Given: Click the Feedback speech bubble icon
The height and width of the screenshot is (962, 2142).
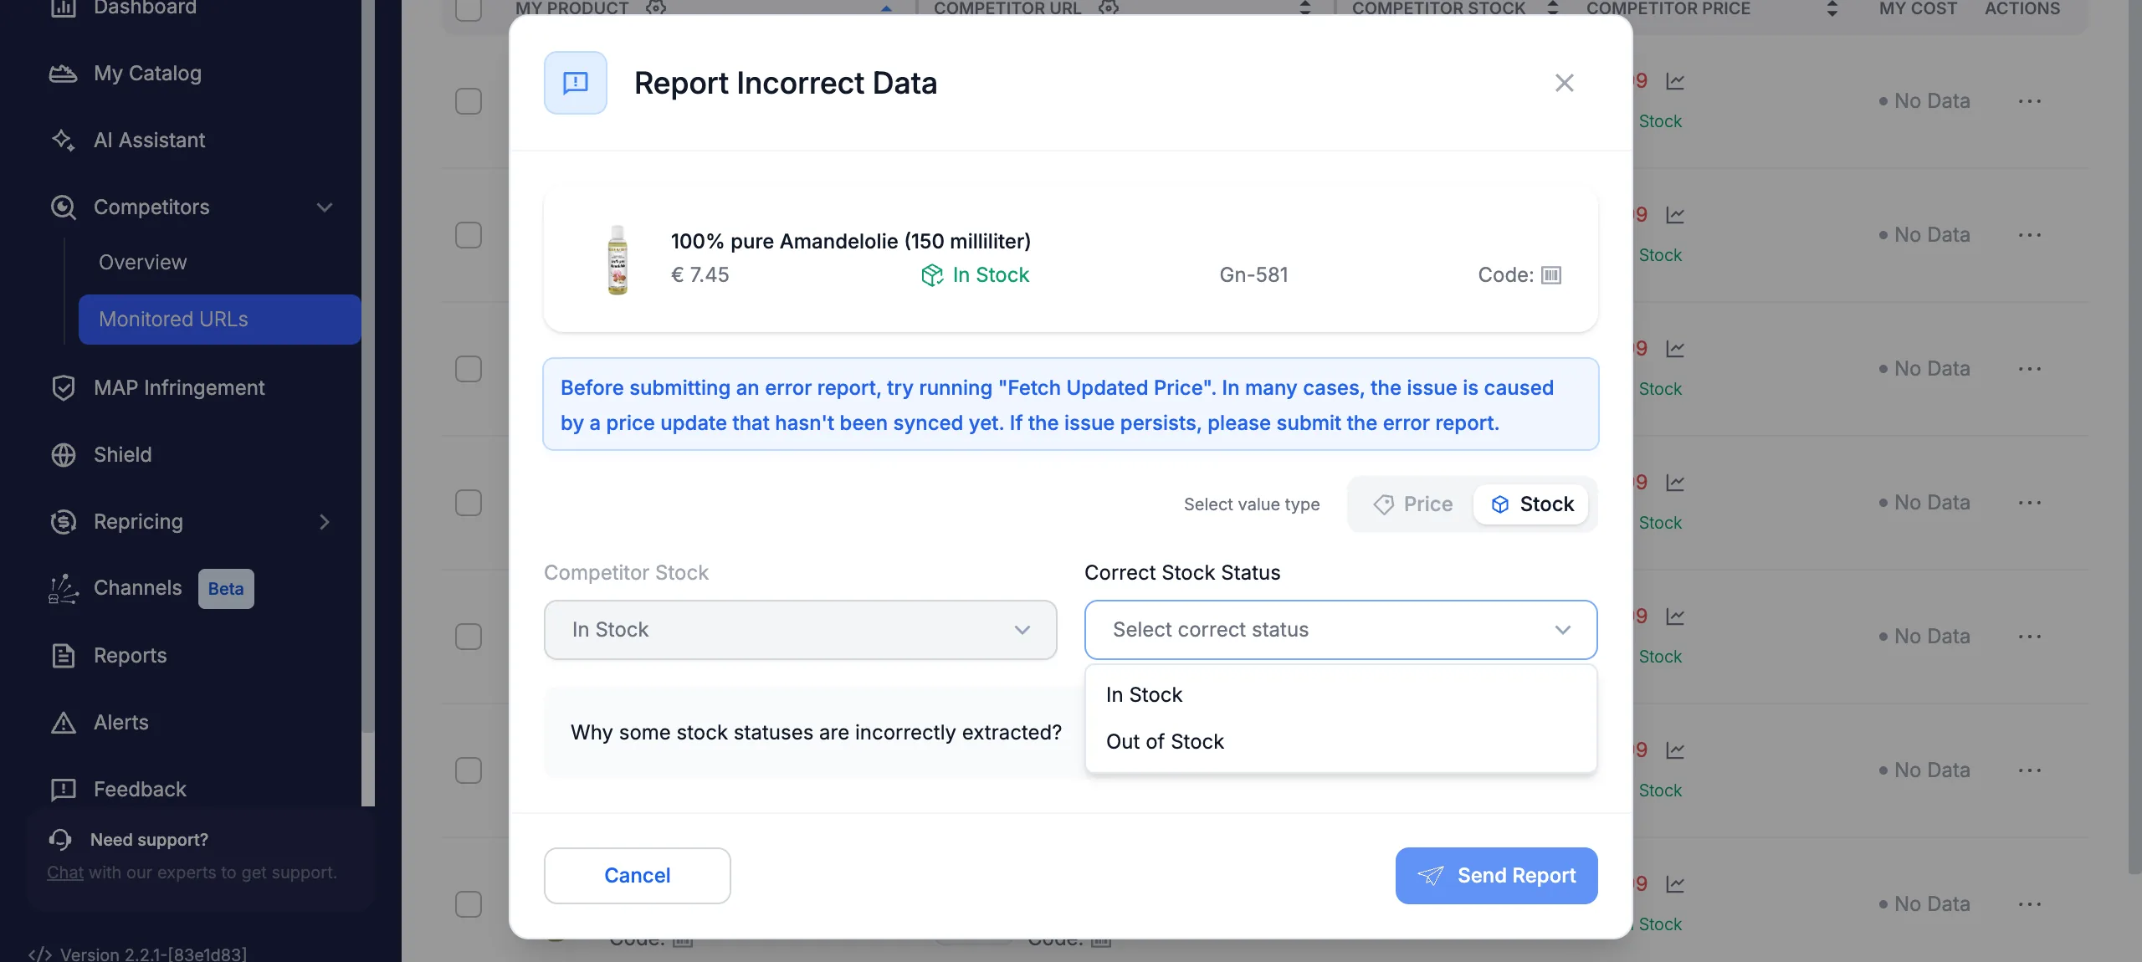Looking at the screenshot, I should [64, 790].
